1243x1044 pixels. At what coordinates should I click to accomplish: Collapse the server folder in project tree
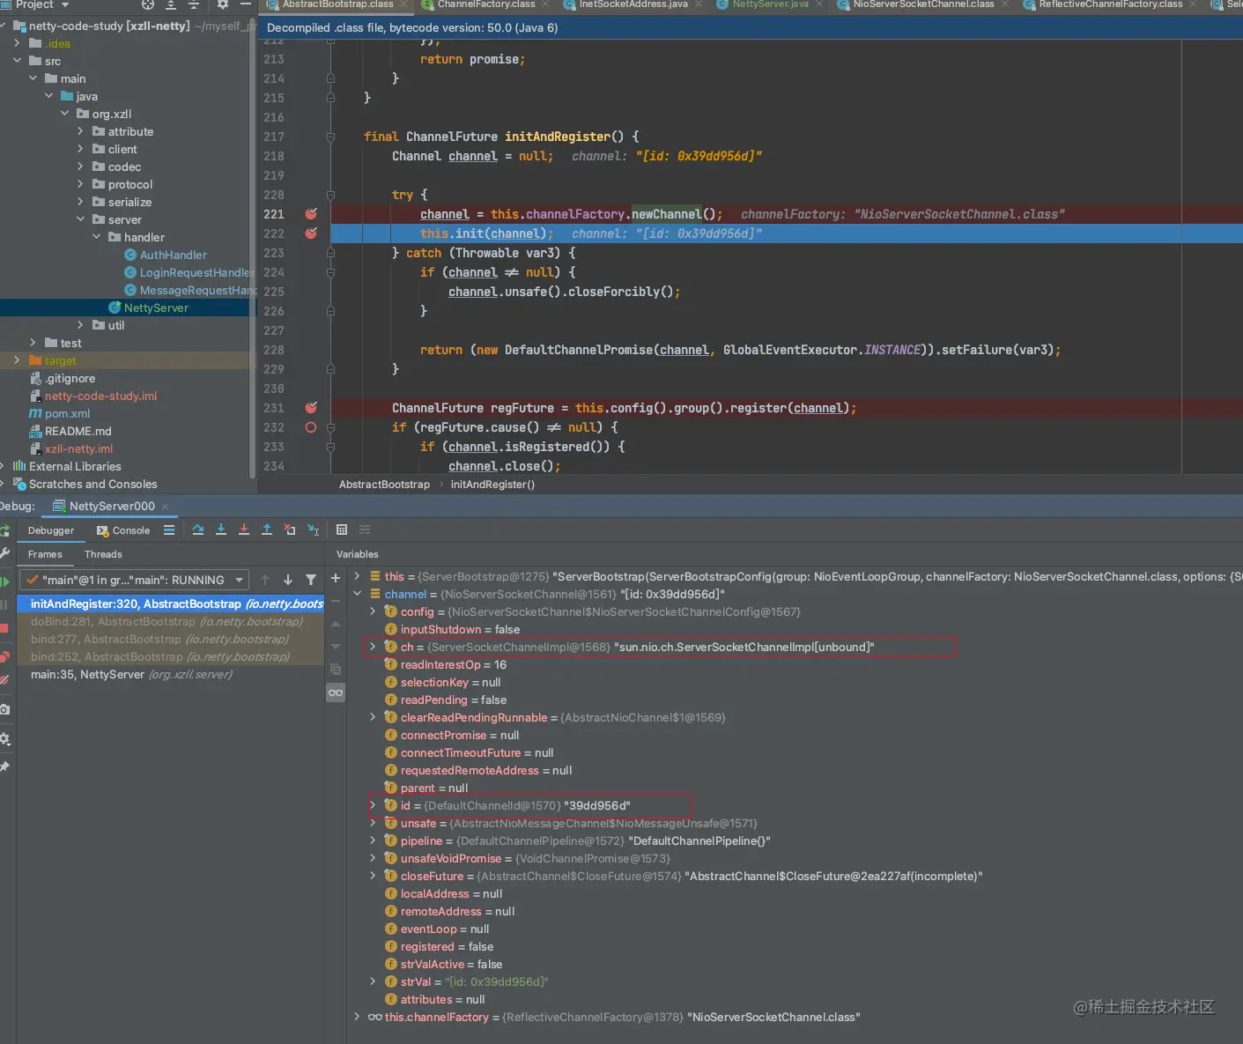pos(81,219)
